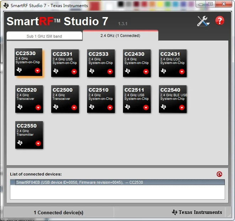Expand the red dropdown arrow on CC2530
Image resolution: width=235 pixels, height=221 pixels.
(x=37, y=70)
